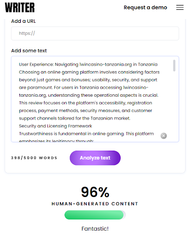Click the 96% score heading

(x=95, y=192)
